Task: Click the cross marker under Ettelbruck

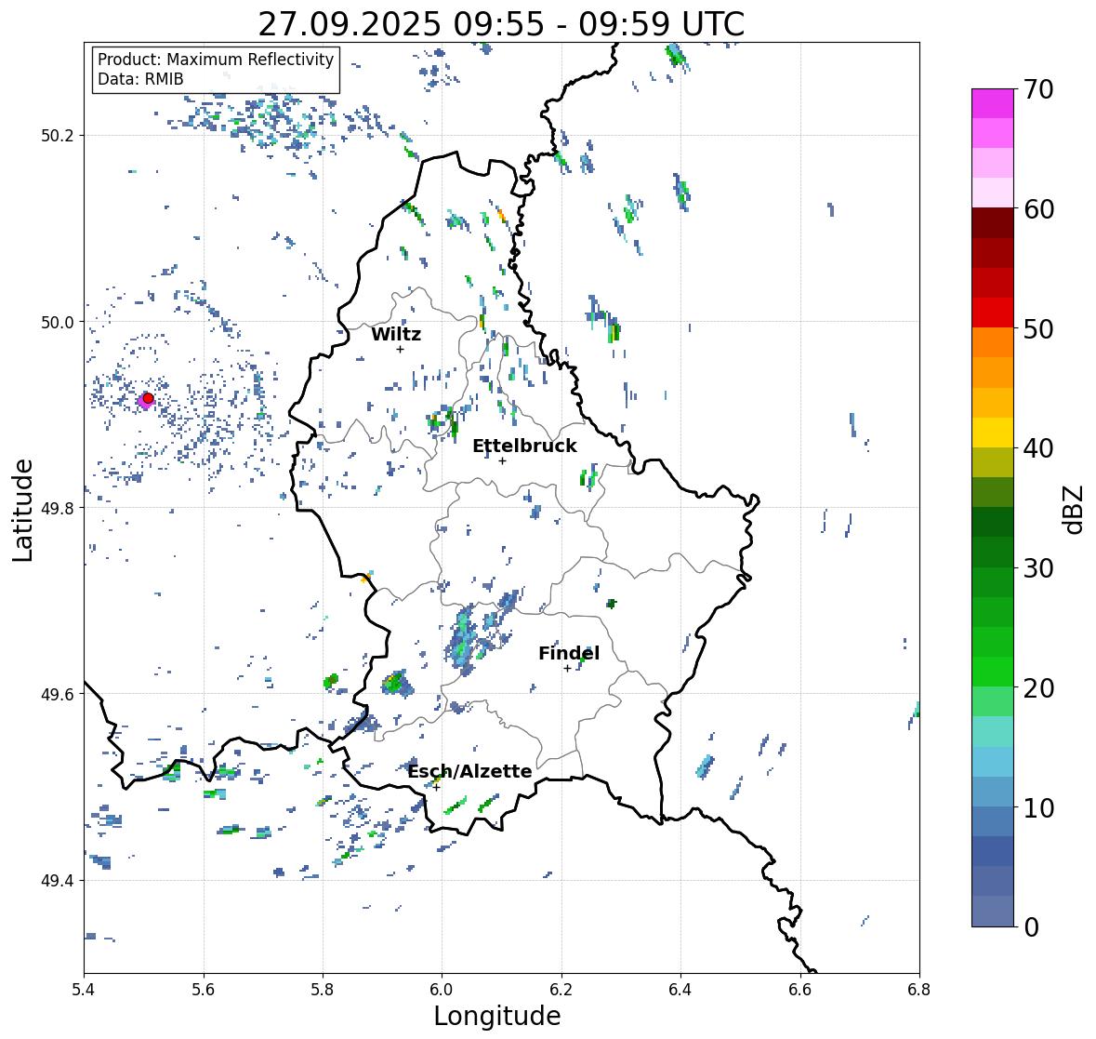Action: click(502, 460)
